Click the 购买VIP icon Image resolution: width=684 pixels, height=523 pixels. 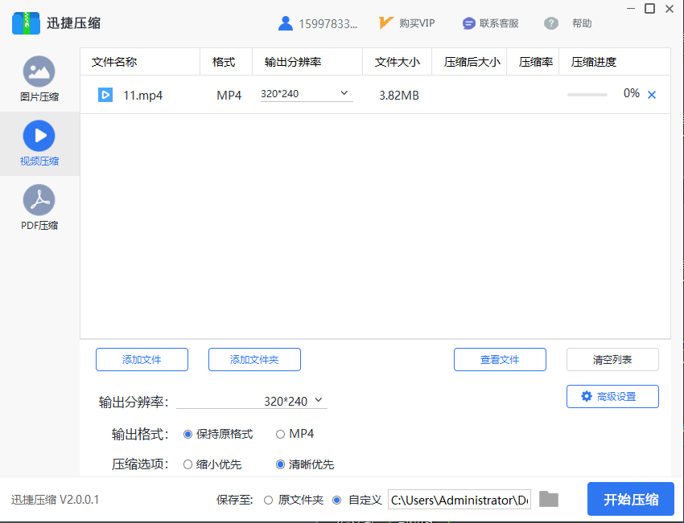click(x=386, y=22)
